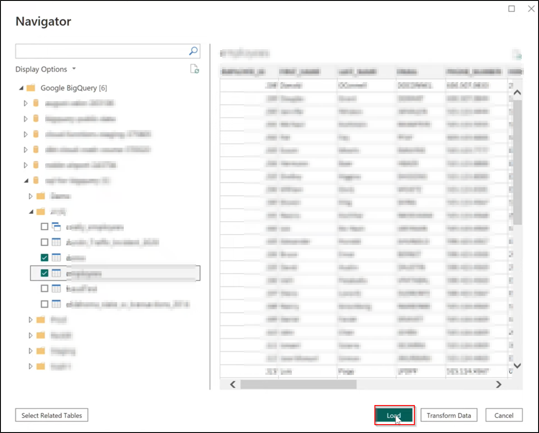Expand the dbt-cloud-crash-course project
539x433 pixels.
point(26,150)
